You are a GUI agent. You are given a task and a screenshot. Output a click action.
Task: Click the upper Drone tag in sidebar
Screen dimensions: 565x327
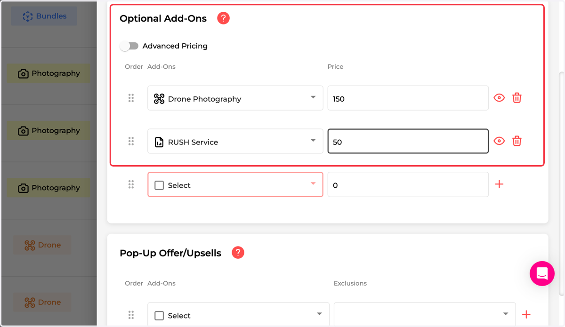point(42,245)
